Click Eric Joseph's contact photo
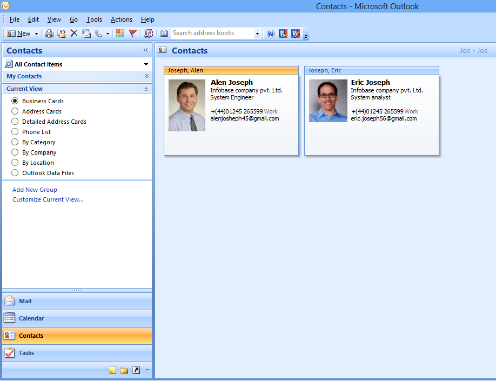 [328, 101]
